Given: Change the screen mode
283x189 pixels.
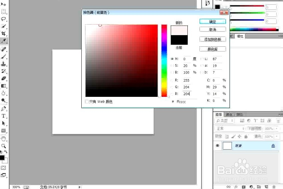Looking at the screenshot, I should click(x=3, y=175).
